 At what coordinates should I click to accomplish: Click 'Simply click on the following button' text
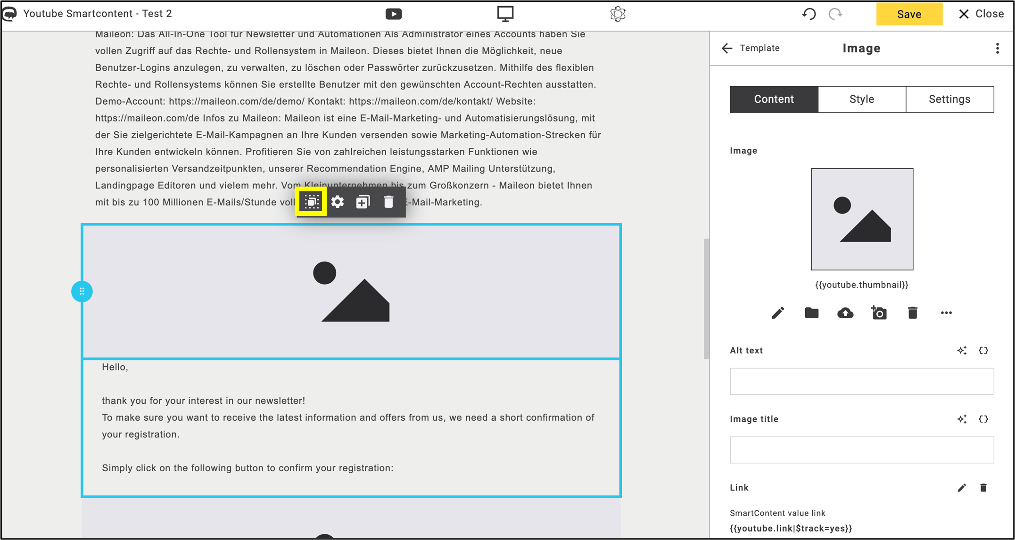[248, 468]
